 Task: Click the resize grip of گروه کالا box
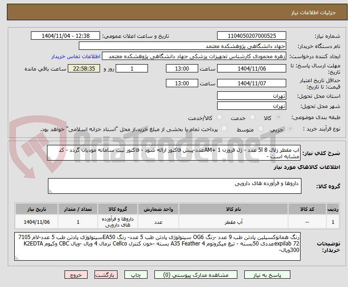50,191
